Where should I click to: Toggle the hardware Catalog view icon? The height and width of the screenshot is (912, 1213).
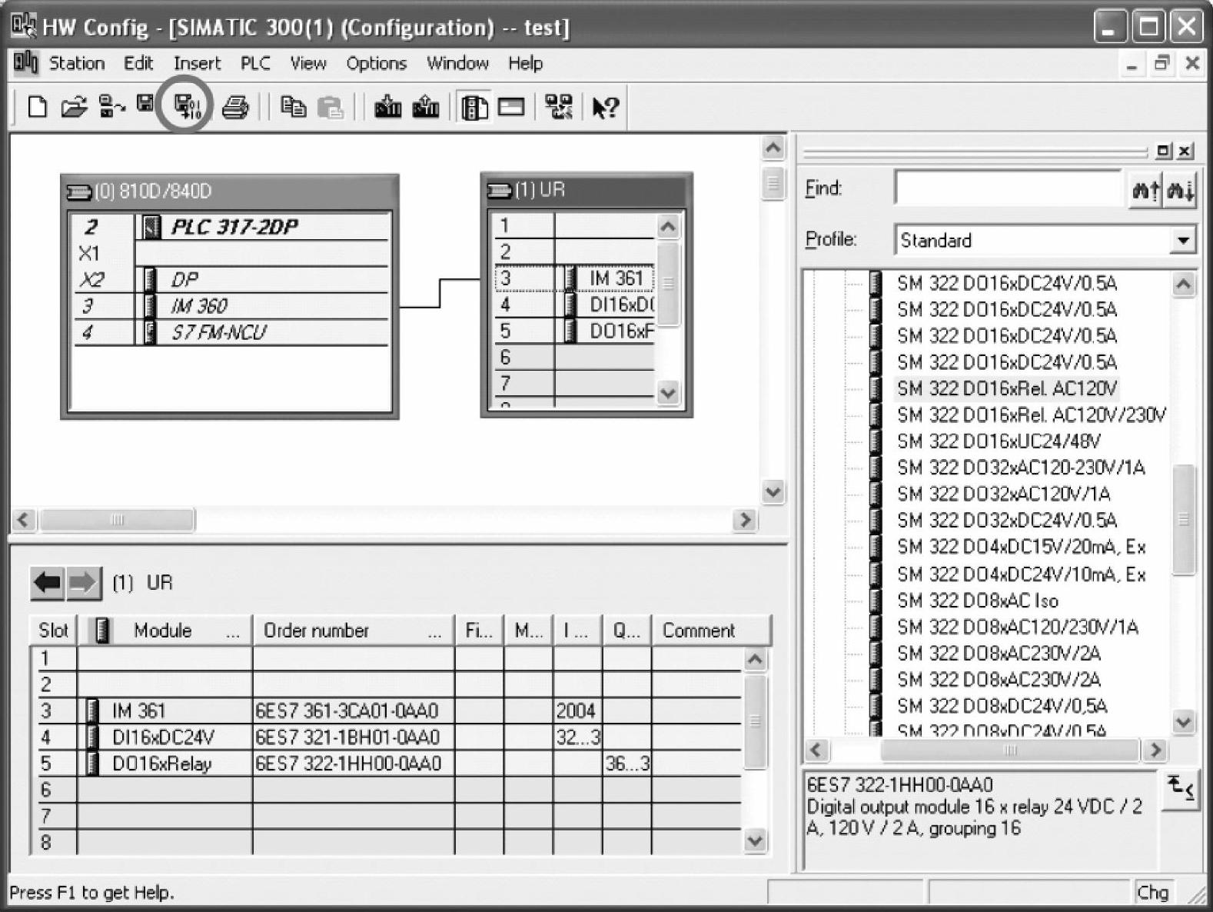click(474, 107)
